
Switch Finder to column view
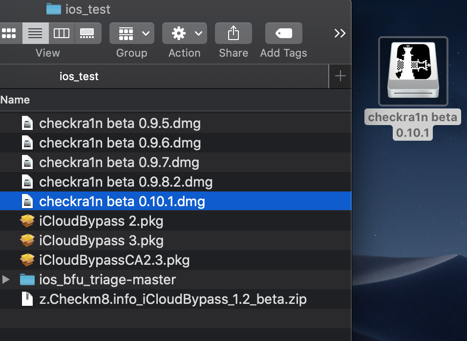click(x=62, y=33)
